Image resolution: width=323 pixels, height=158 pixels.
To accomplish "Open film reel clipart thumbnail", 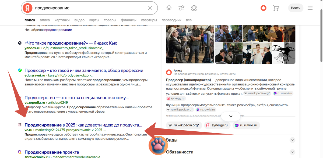I will (x=284, y=53).
